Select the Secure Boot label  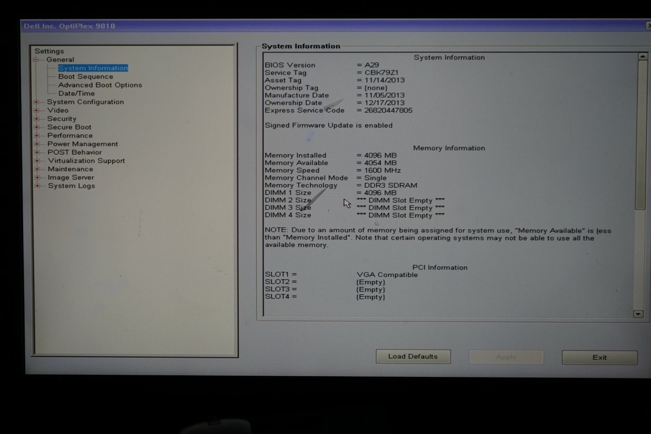pyautogui.click(x=69, y=127)
